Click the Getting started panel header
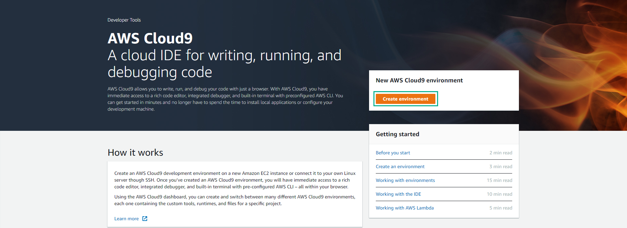This screenshot has height=228, width=627. click(x=397, y=134)
